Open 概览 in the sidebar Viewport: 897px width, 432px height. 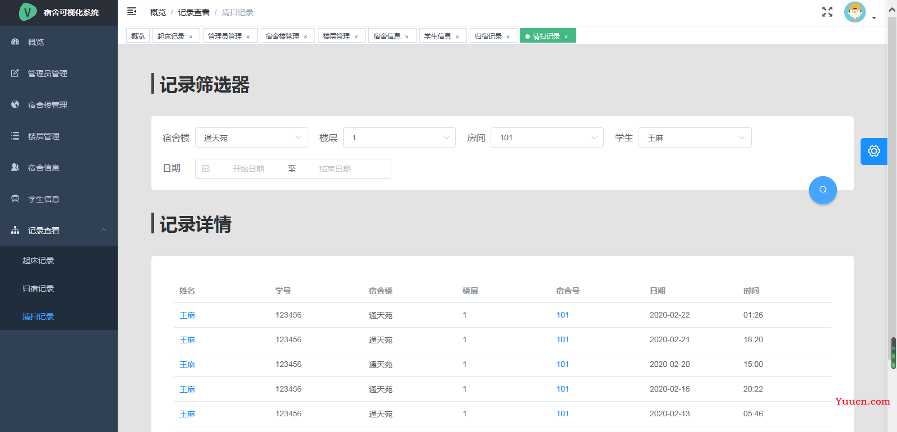pyautogui.click(x=59, y=42)
